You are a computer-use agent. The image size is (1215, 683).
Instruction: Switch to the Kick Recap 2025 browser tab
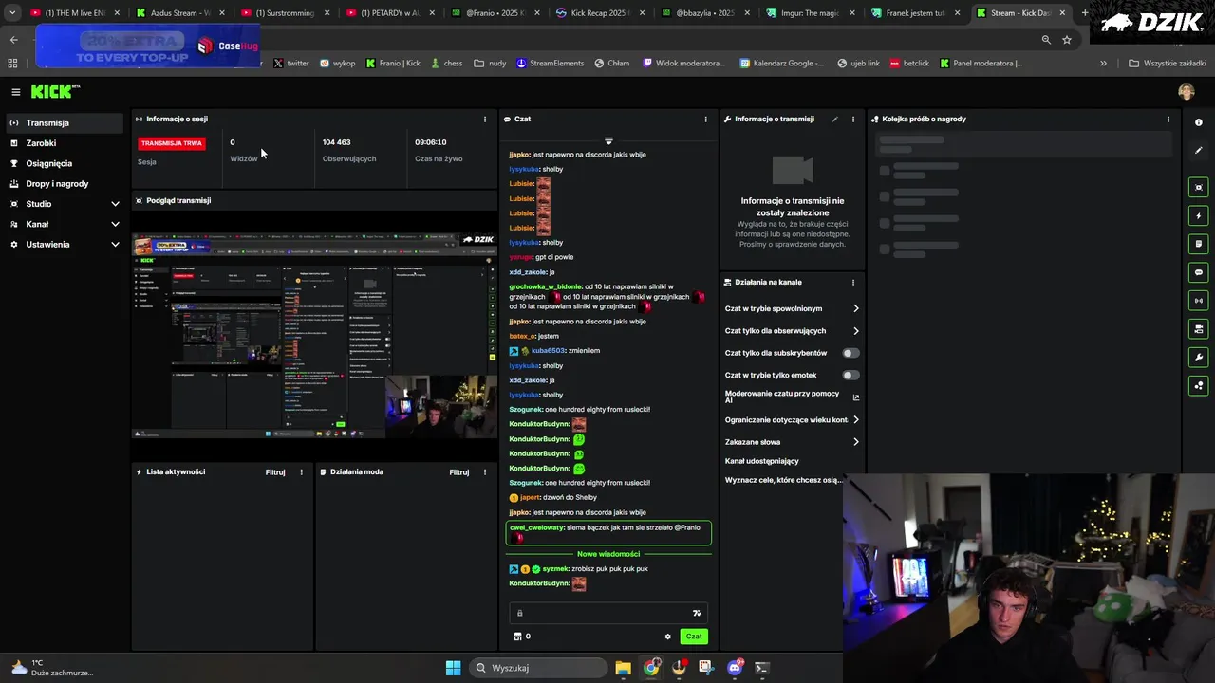tap(599, 13)
